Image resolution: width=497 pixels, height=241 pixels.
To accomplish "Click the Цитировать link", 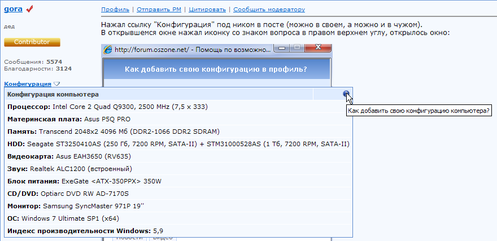I will click(207, 10).
